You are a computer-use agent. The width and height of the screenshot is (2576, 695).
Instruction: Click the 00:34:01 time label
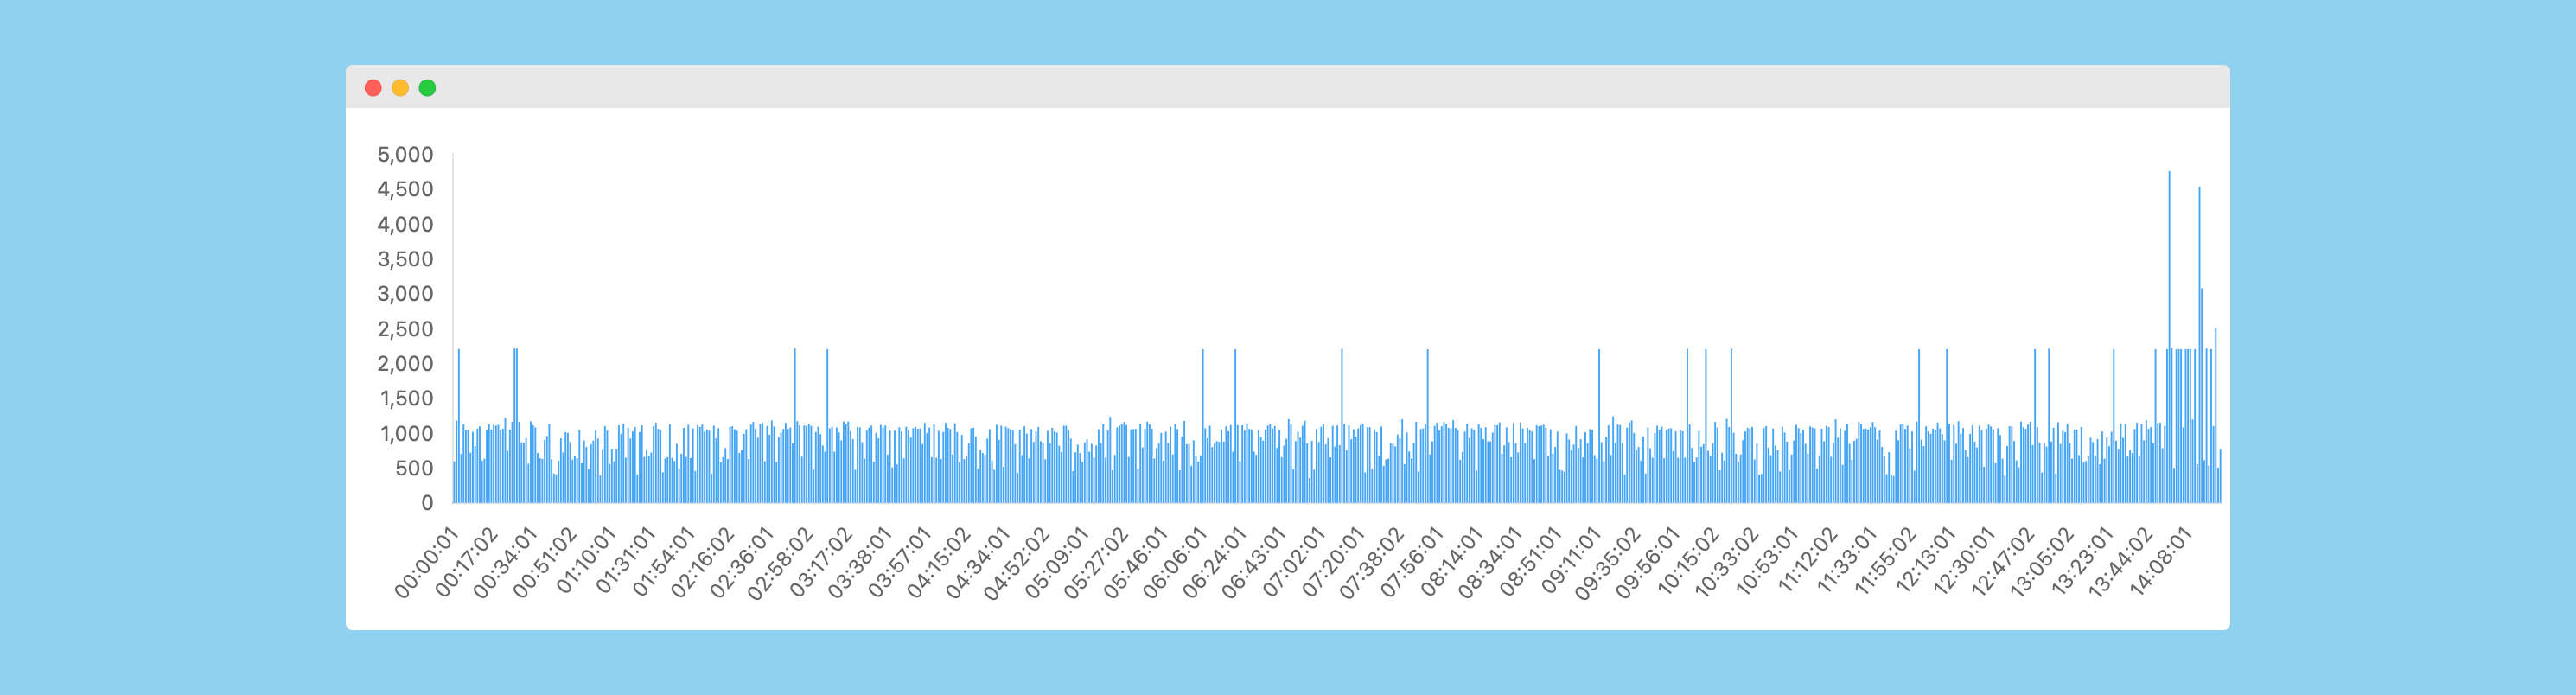pyautogui.click(x=505, y=563)
